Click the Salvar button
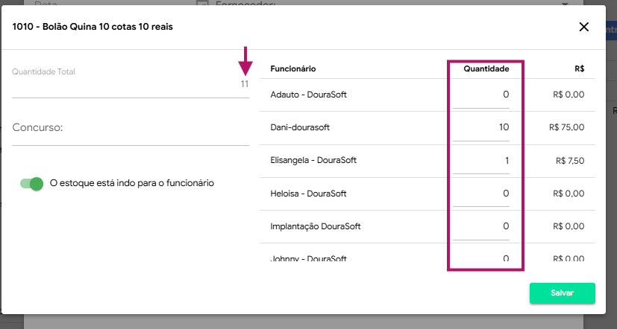Image resolution: width=617 pixels, height=329 pixels. point(562,293)
